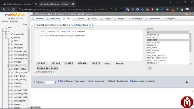Check Retain query box option
The width and height of the screenshot is (194, 109).
pos(87,81)
